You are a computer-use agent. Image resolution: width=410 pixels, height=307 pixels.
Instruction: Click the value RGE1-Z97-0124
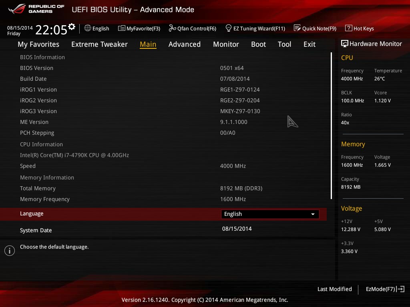coord(240,90)
